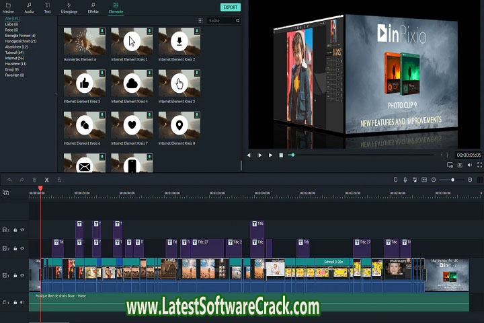Select Internet Element Kreis 1 thumbnail
This screenshot has height=323, width=484.
tap(132, 41)
